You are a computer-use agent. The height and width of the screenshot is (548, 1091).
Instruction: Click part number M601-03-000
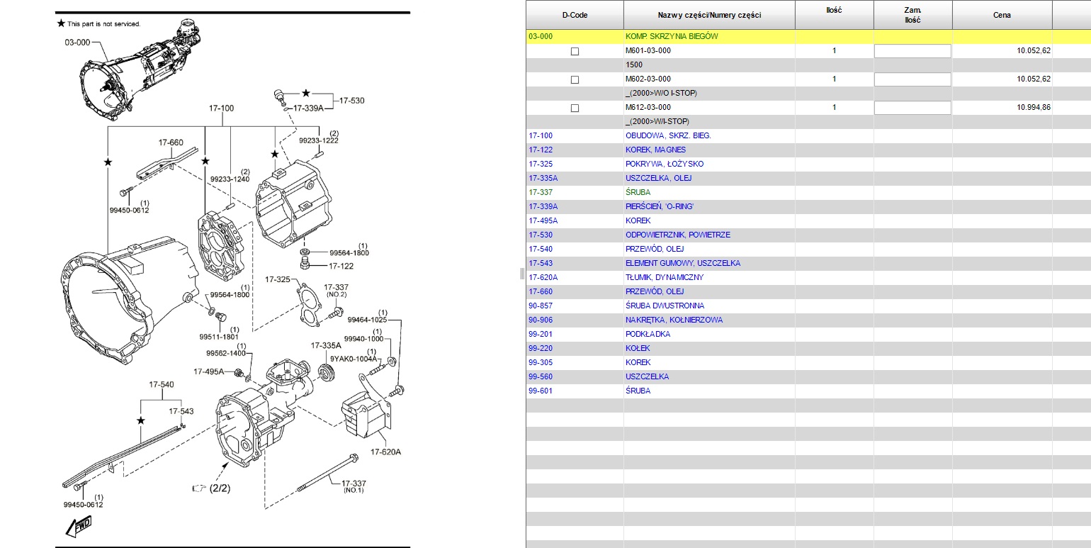[x=648, y=50]
